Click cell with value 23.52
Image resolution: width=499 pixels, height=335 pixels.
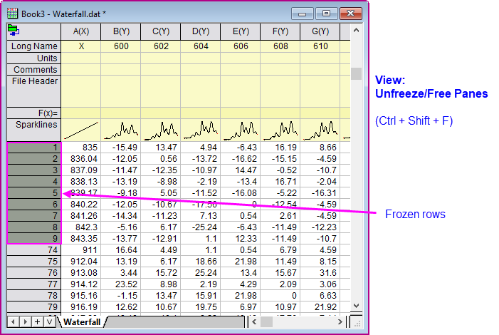[x=121, y=284]
